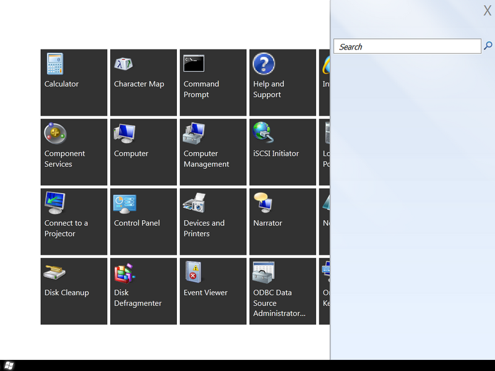Launch Component Services tile
Screen dimensions: 495x371
74,152
